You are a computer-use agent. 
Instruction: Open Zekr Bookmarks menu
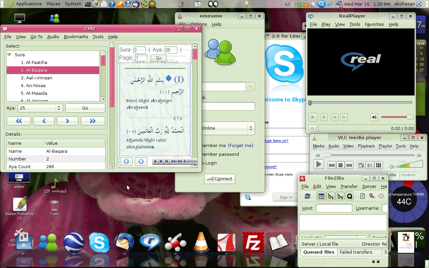click(x=76, y=37)
